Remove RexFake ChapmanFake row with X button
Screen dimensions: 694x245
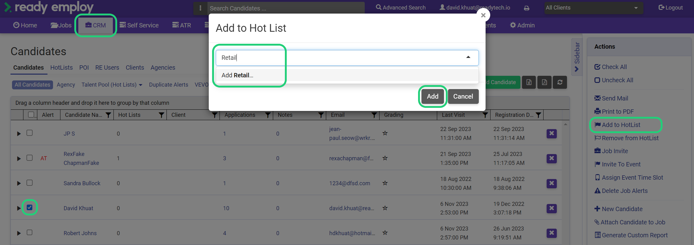552,158
